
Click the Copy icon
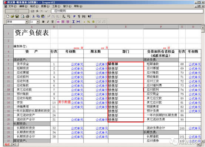pyautogui.click(x=38, y=16)
